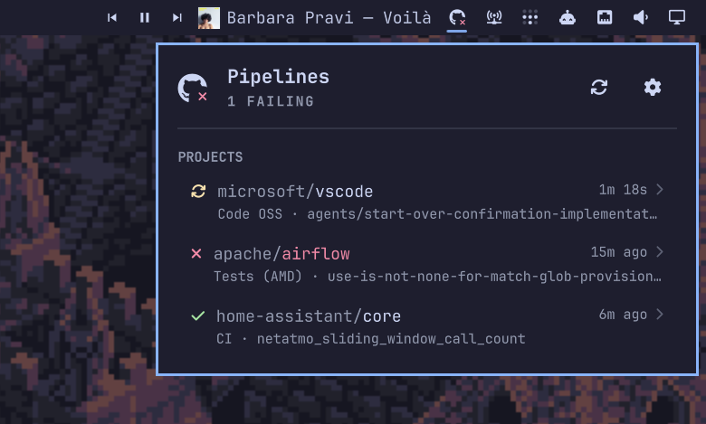Click the 1 FAILING status text
706x424 pixels.
click(x=271, y=101)
